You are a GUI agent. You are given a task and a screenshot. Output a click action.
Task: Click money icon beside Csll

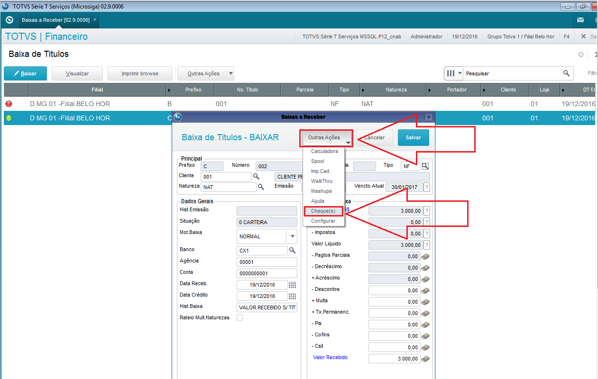[x=425, y=347]
